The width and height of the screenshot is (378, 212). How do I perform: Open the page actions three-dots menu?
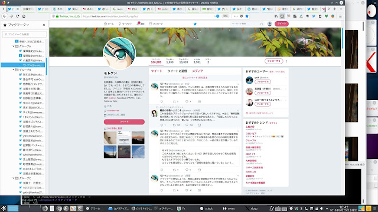(x=236, y=16)
